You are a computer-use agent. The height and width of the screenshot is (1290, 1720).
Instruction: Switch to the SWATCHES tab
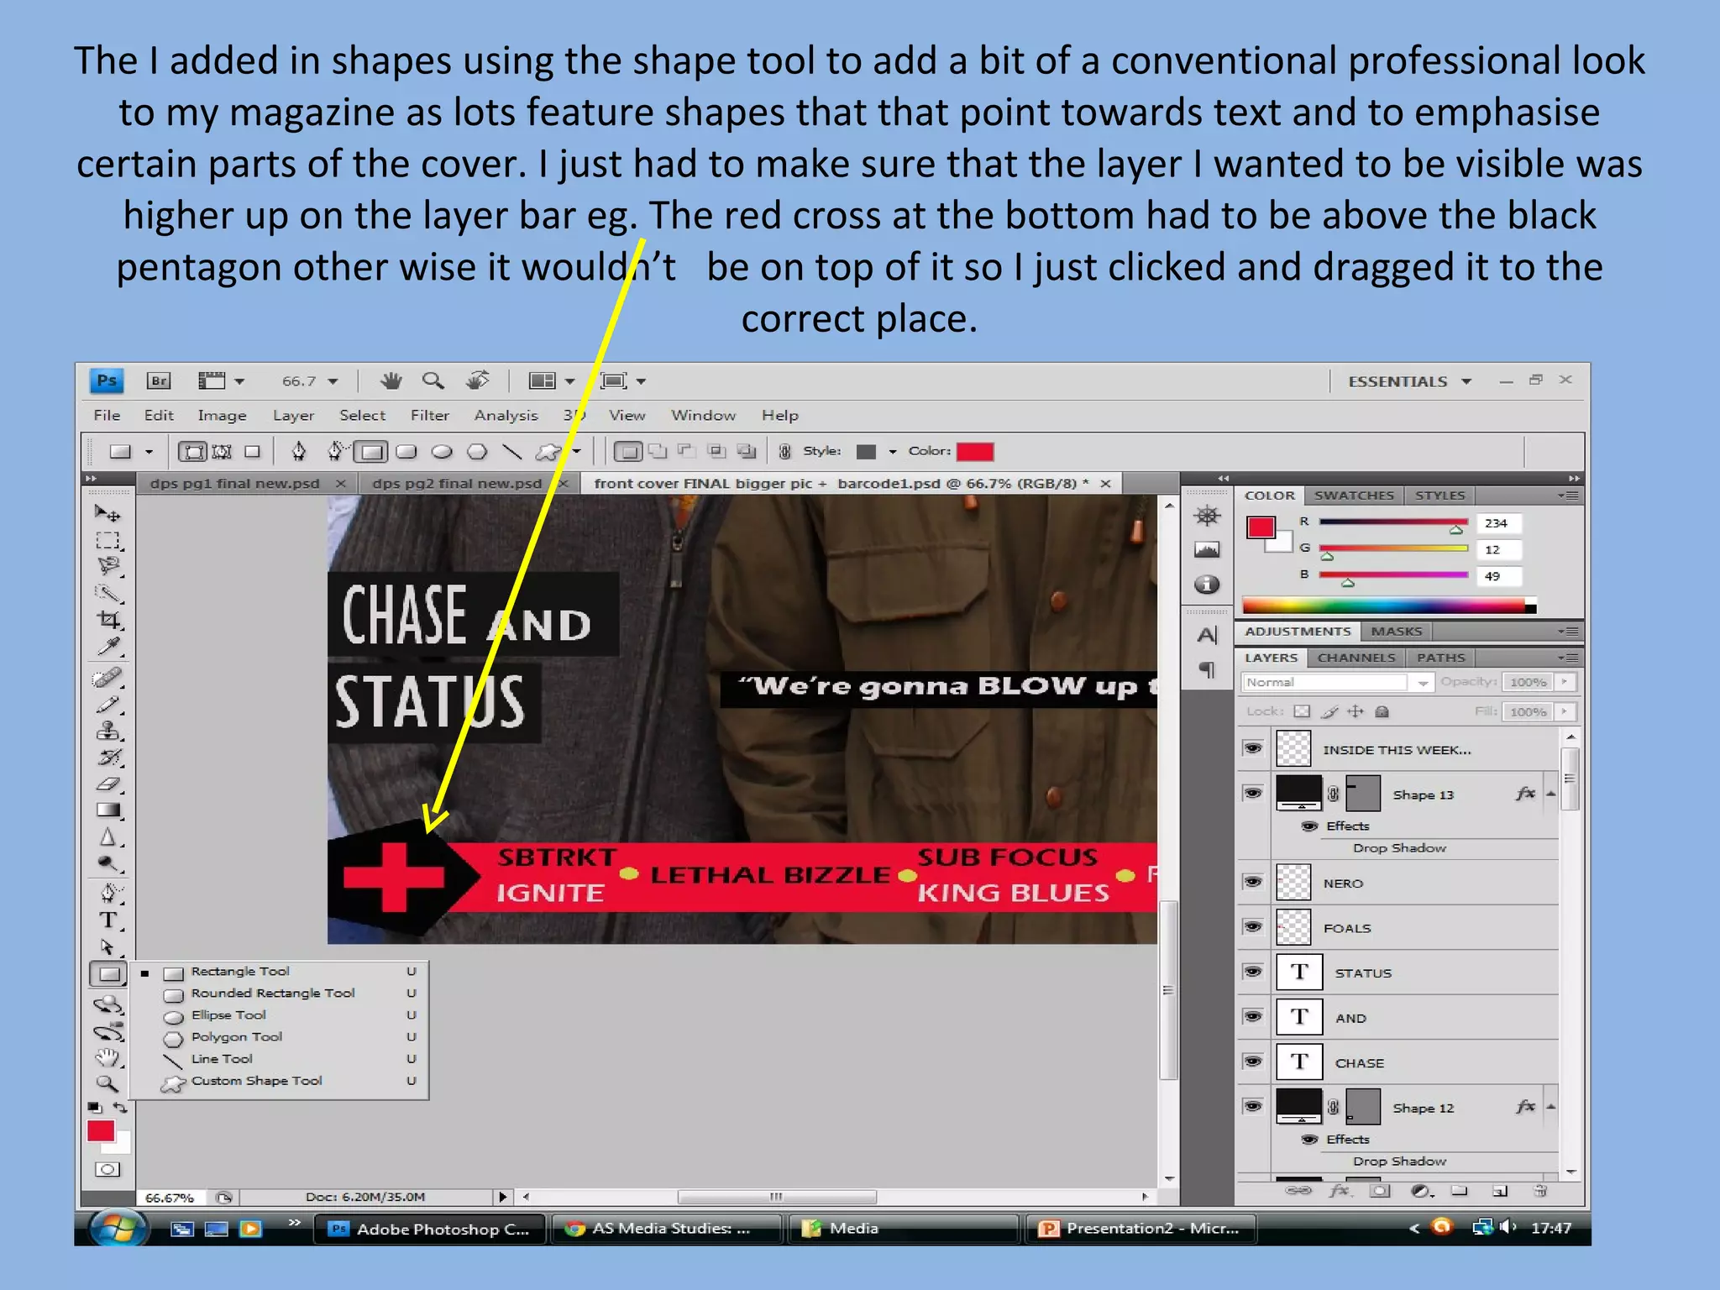tap(1354, 496)
